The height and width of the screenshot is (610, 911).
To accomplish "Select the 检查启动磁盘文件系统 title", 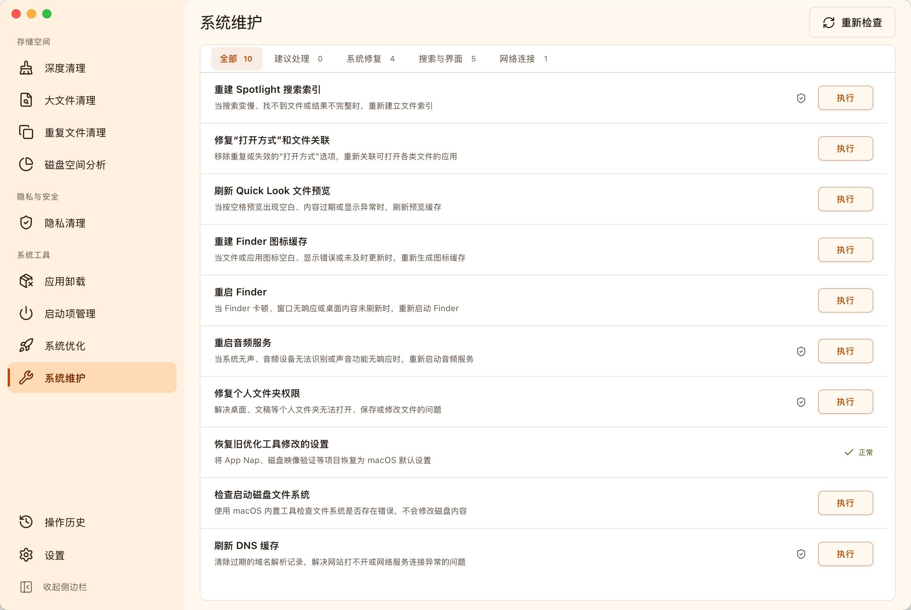I will 262,495.
